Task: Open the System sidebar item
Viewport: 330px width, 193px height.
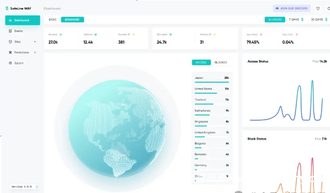Action: coord(22,63)
